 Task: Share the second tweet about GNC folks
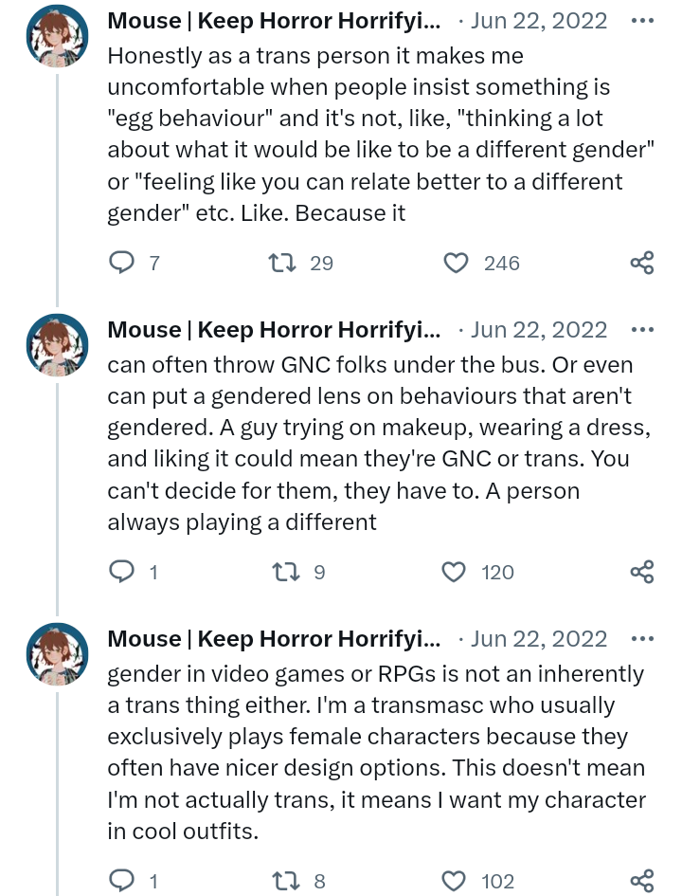tap(641, 572)
